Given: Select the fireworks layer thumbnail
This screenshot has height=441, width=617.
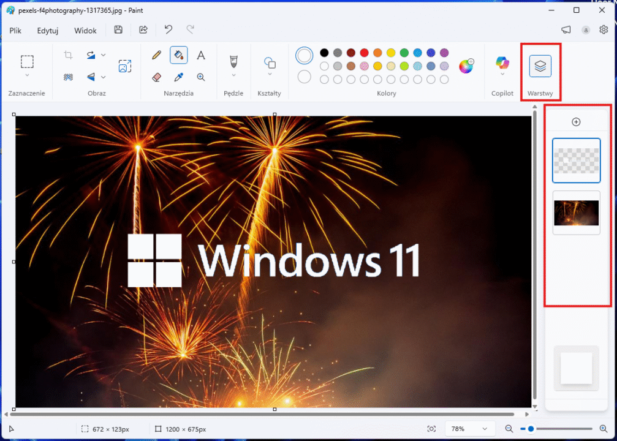Looking at the screenshot, I should pos(576,213).
